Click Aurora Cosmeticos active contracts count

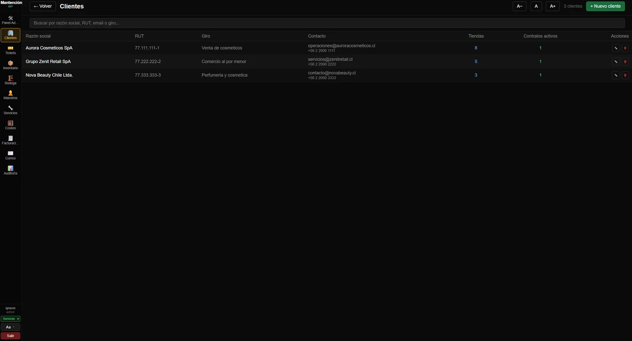540,48
